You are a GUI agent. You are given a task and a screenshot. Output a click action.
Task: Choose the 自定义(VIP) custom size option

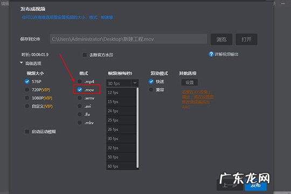click(27, 106)
